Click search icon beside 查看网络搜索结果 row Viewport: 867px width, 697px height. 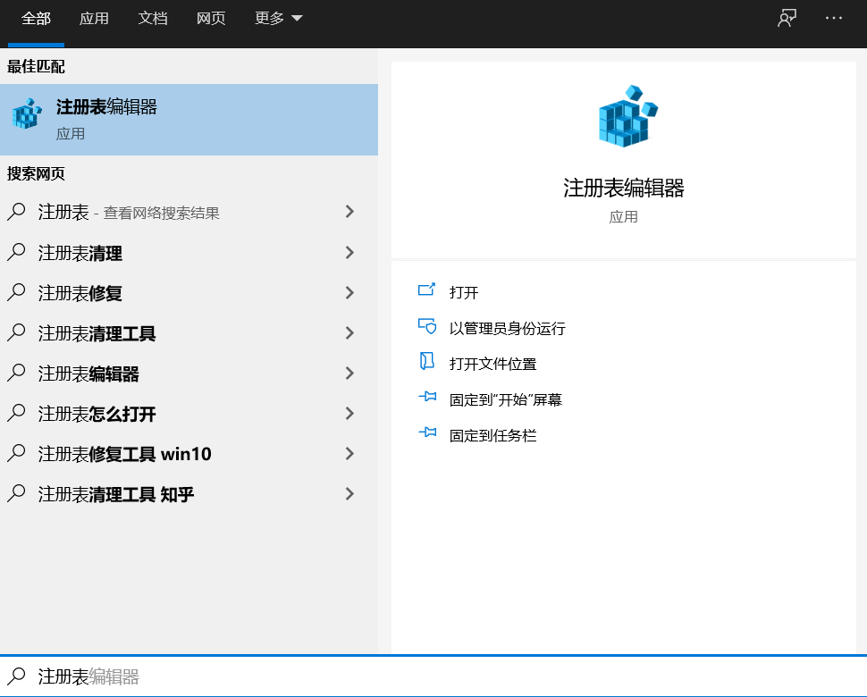coord(17,212)
